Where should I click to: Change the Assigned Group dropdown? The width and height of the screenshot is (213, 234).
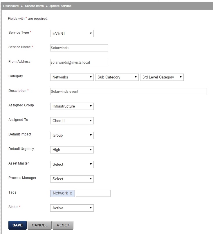72,106
